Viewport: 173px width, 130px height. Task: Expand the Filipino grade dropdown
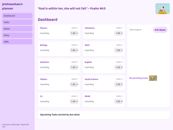click(x=74, y=84)
